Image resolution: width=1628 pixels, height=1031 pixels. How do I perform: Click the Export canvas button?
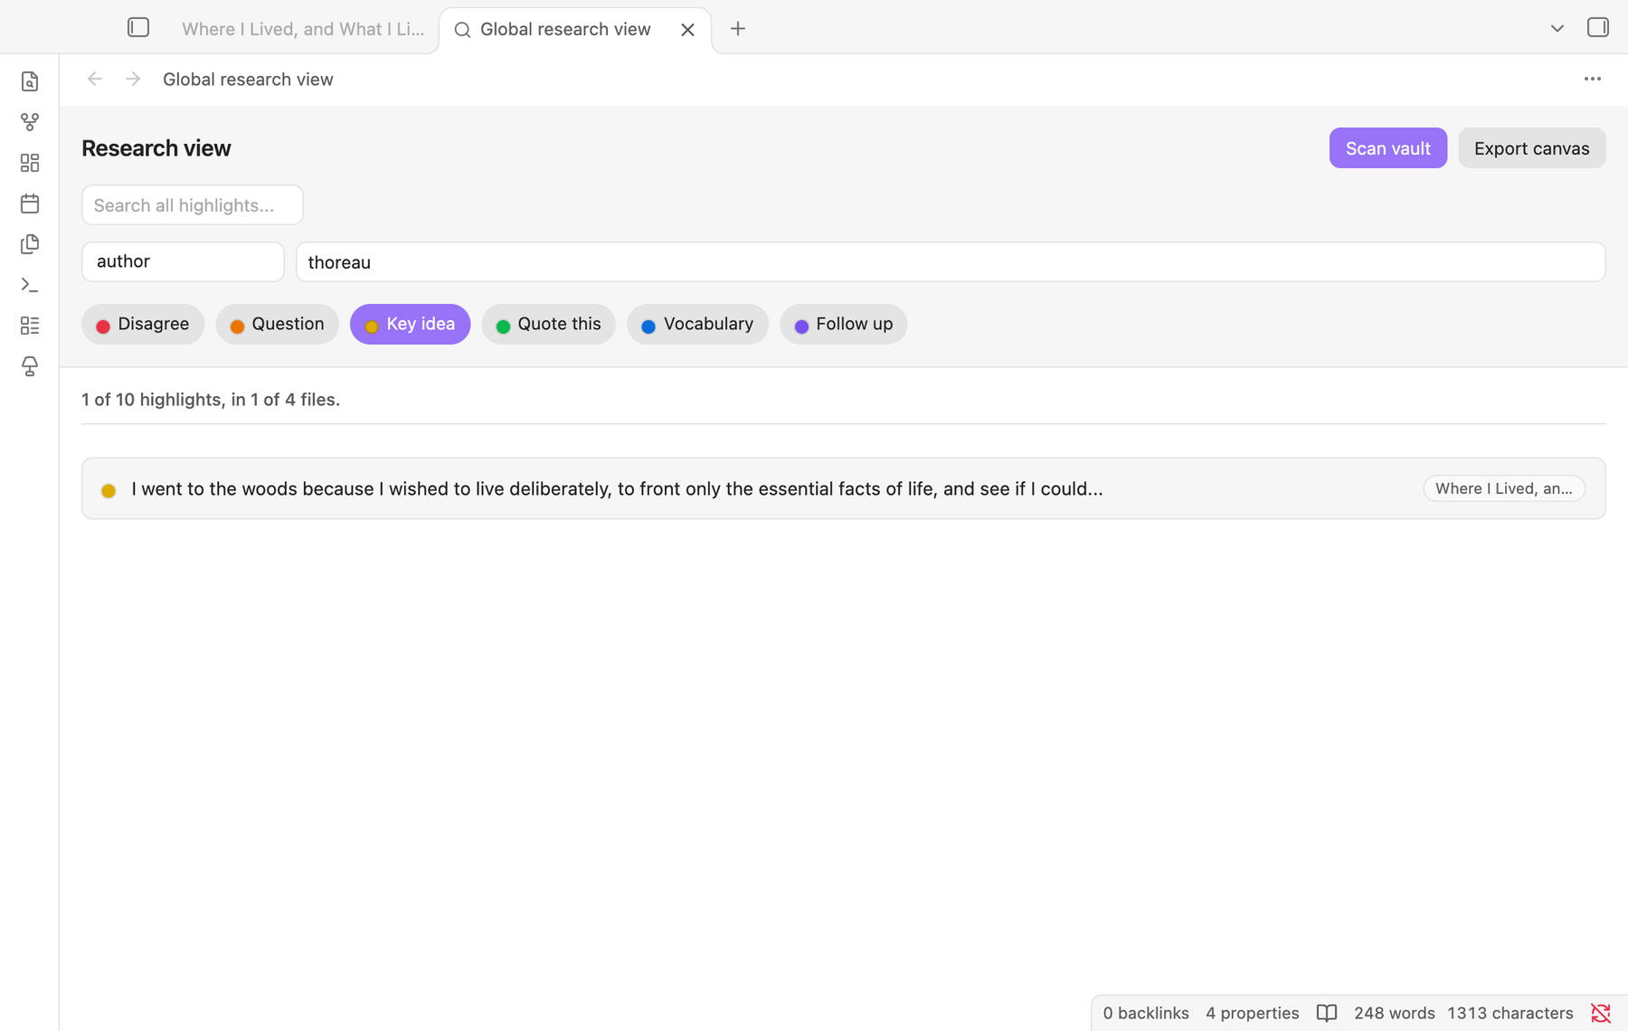pyautogui.click(x=1531, y=148)
